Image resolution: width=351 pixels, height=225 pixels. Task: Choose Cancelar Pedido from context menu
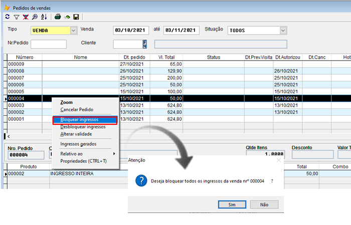coord(77,110)
